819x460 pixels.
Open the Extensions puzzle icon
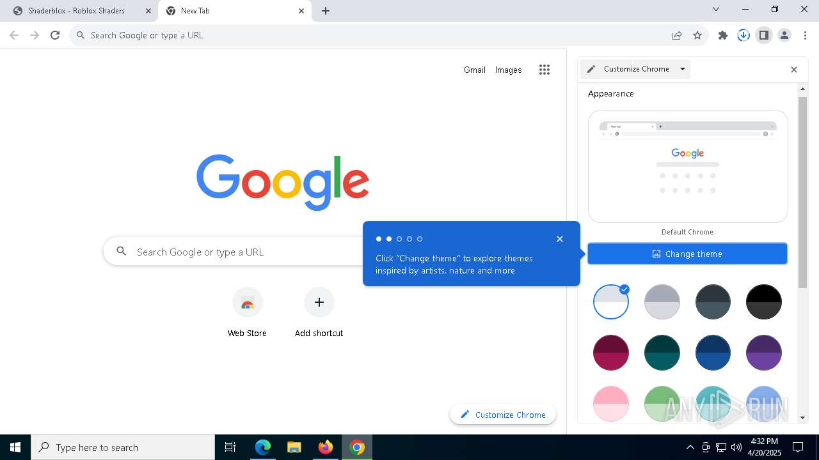click(x=723, y=35)
